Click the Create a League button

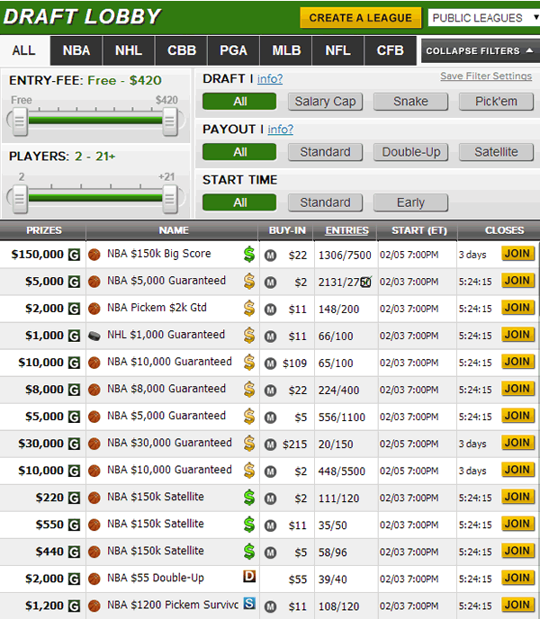coord(360,18)
